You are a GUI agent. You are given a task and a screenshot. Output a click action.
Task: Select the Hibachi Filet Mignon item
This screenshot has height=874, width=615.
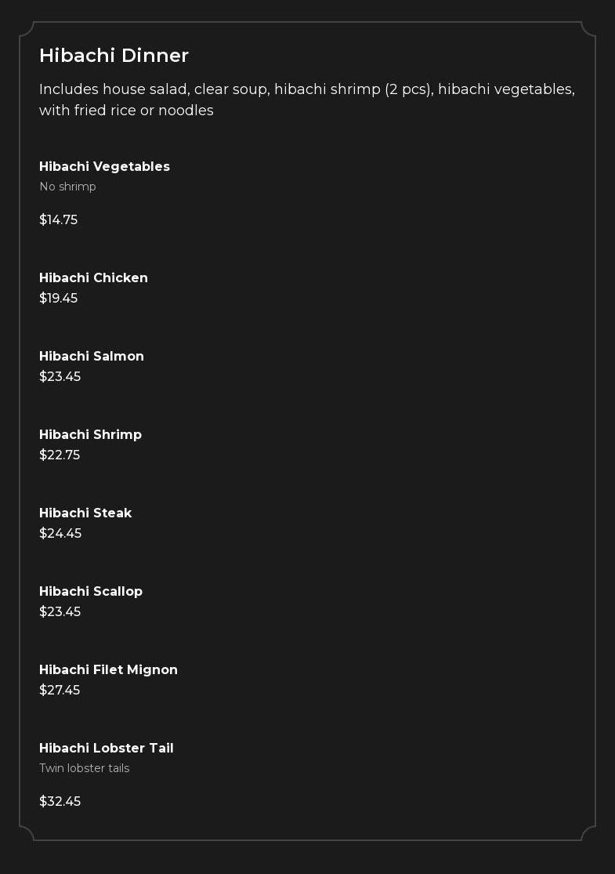tap(108, 669)
